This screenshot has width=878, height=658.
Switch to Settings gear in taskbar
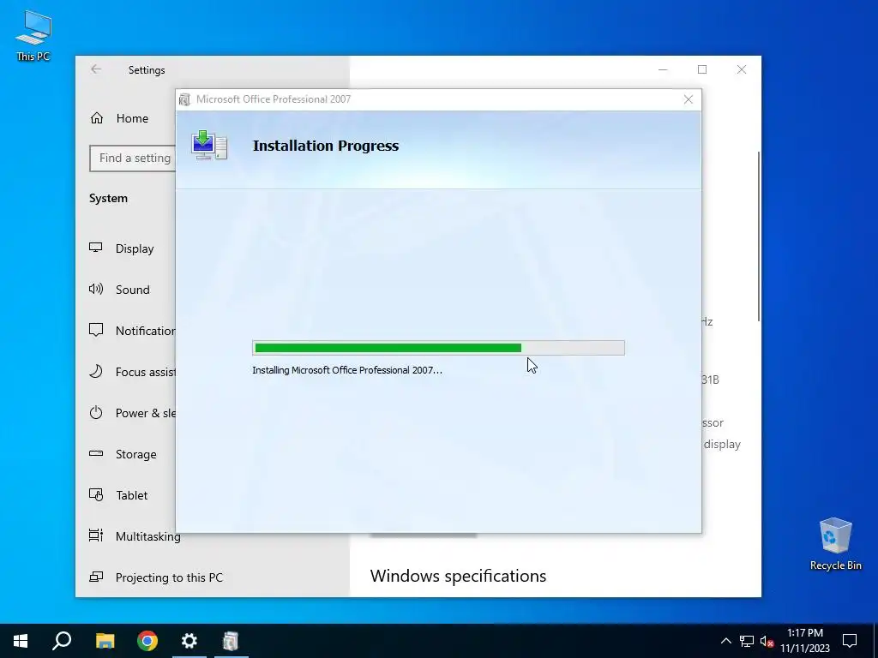click(x=189, y=641)
